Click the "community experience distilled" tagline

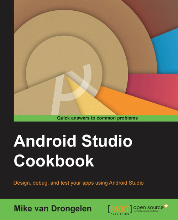click(146, 211)
